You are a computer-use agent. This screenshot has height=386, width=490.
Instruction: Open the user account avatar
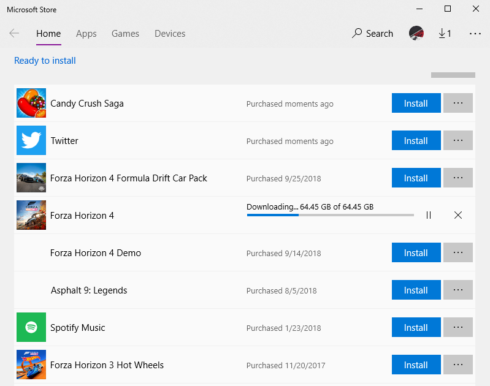tap(416, 33)
